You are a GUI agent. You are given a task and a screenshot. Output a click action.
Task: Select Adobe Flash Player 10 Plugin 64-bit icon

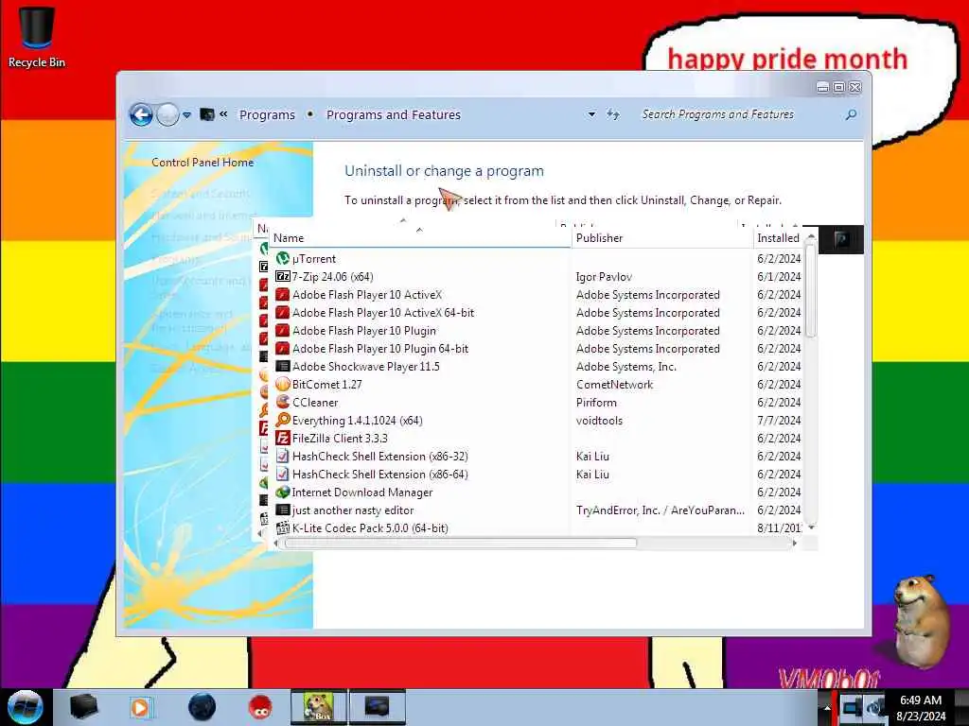(283, 348)
